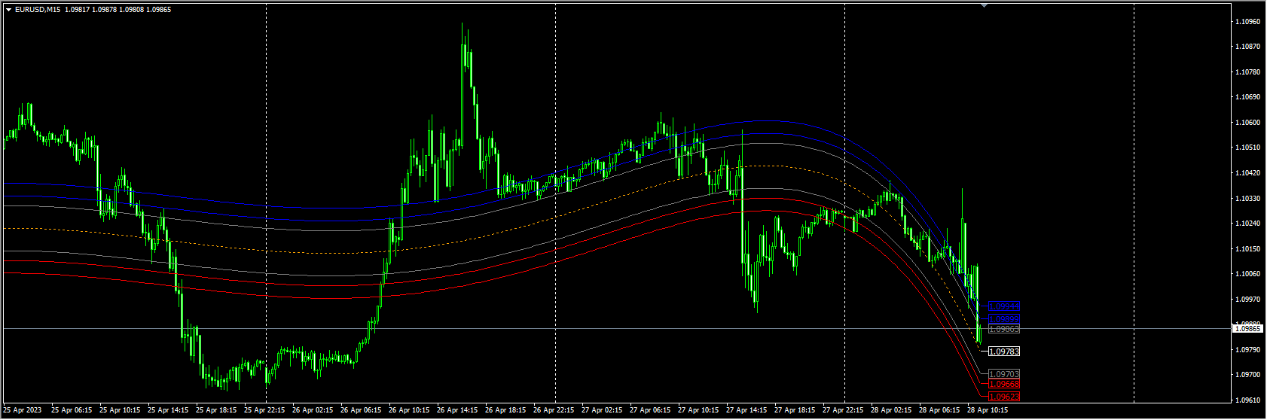This screenshot has height=420, width=1267.
Task: Click the 1.10330 price axis value
Action: click(1248, 199)
